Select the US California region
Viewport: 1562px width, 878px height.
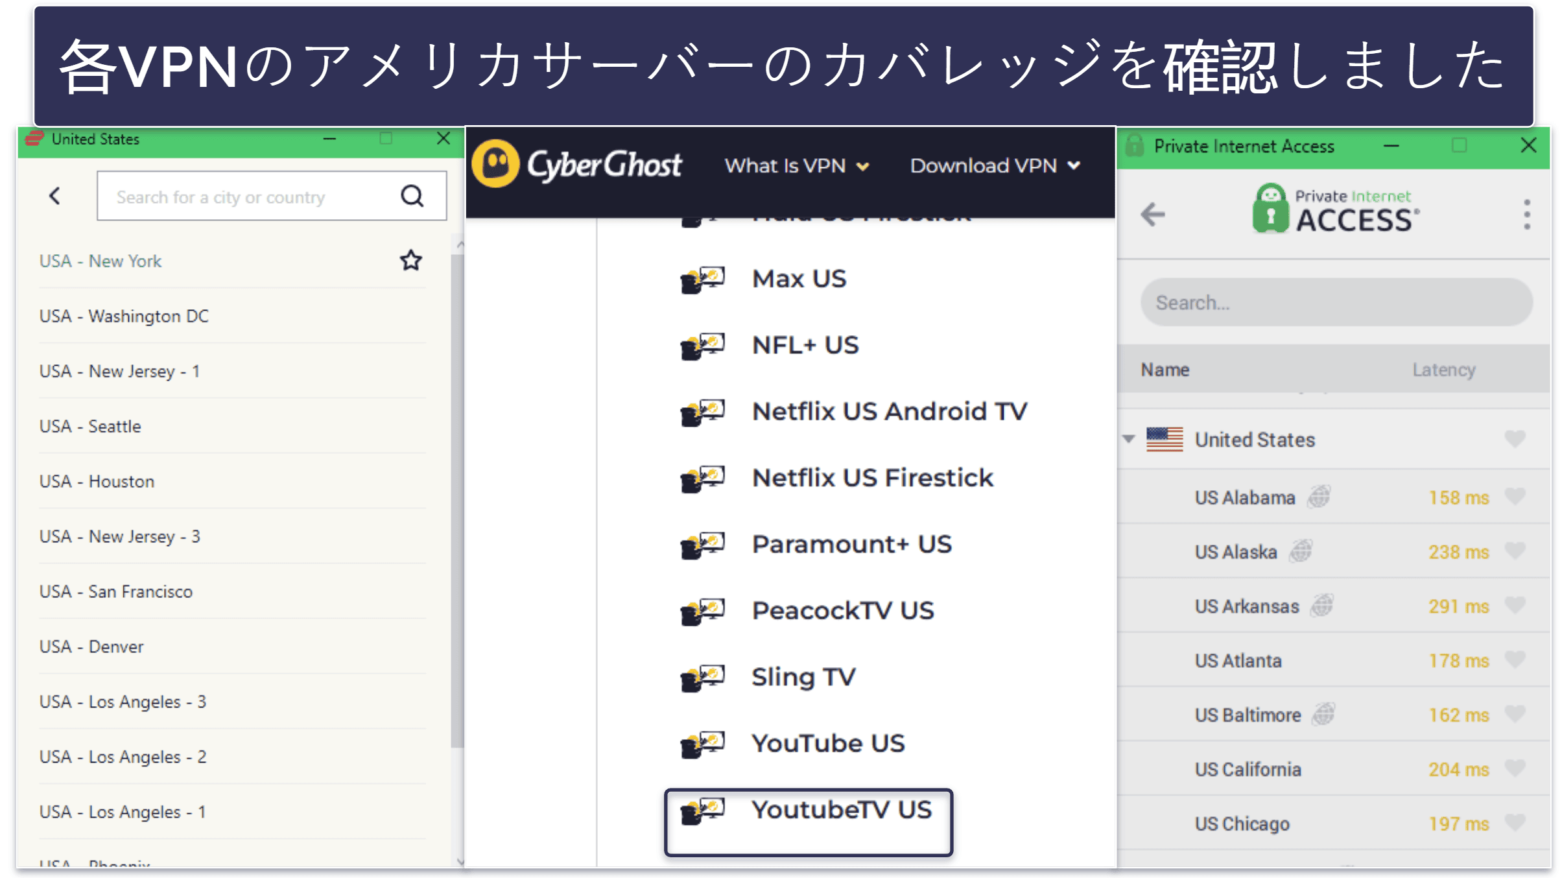(1334, 769)
